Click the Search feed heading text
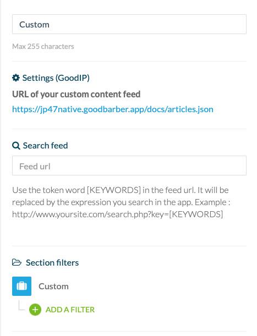The image size is (257, 336). coord(46,146)
